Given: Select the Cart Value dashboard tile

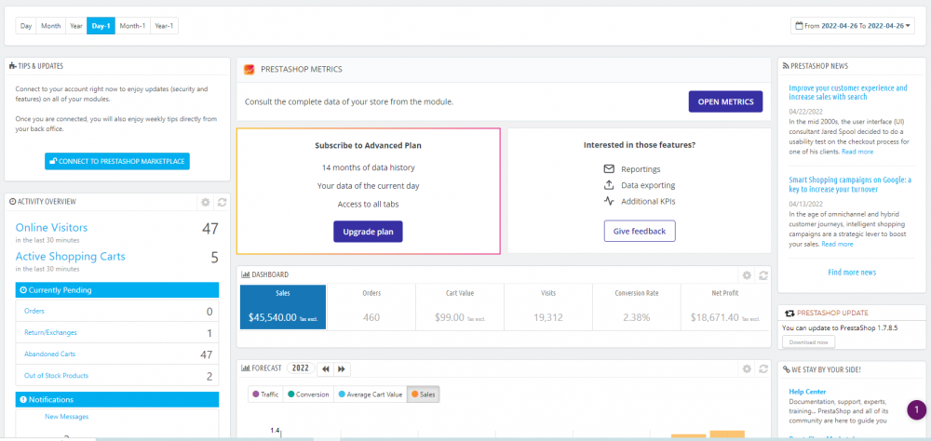Looking at the screenshot, I should tap(460, 307).
